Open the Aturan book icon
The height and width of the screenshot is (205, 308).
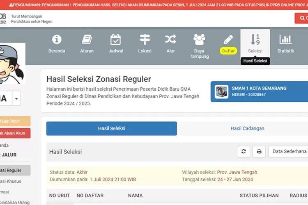pyautogui.click(x=87, y=39)
